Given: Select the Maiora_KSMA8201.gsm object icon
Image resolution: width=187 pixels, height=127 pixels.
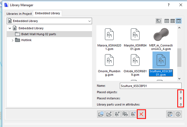Looking at the screenshot, I should (x=109, y=34).
